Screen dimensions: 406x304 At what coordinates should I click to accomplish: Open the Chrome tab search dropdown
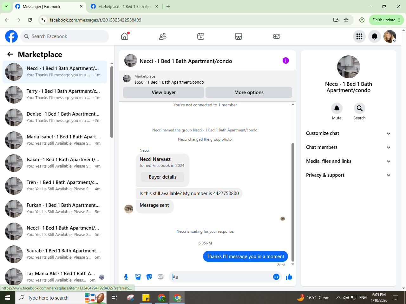[6, 6]
